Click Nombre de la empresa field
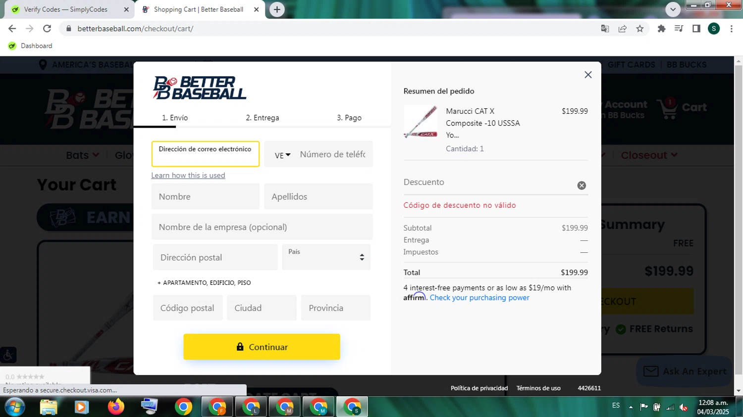This screenshot has height=417, width=743. (262, 227)
